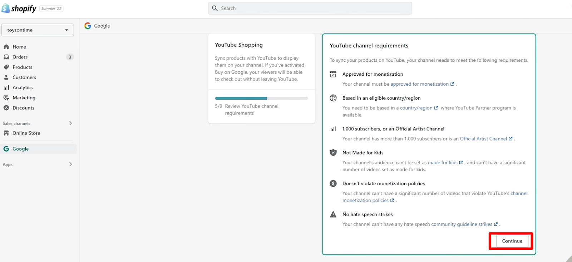The image size is (572, 262).
Task: Open the Orders menu item
Action: coord(20,57)
